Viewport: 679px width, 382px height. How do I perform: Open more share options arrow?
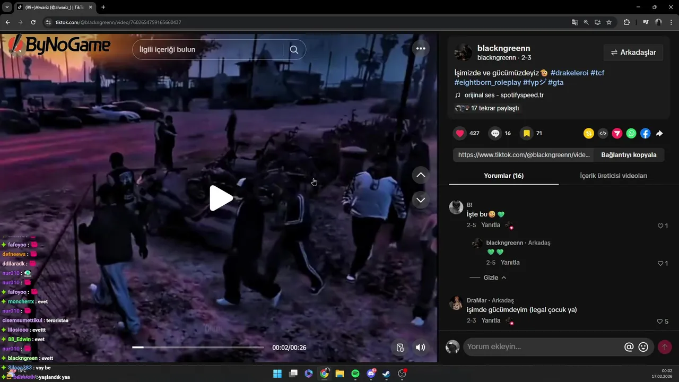coord(659,134)
